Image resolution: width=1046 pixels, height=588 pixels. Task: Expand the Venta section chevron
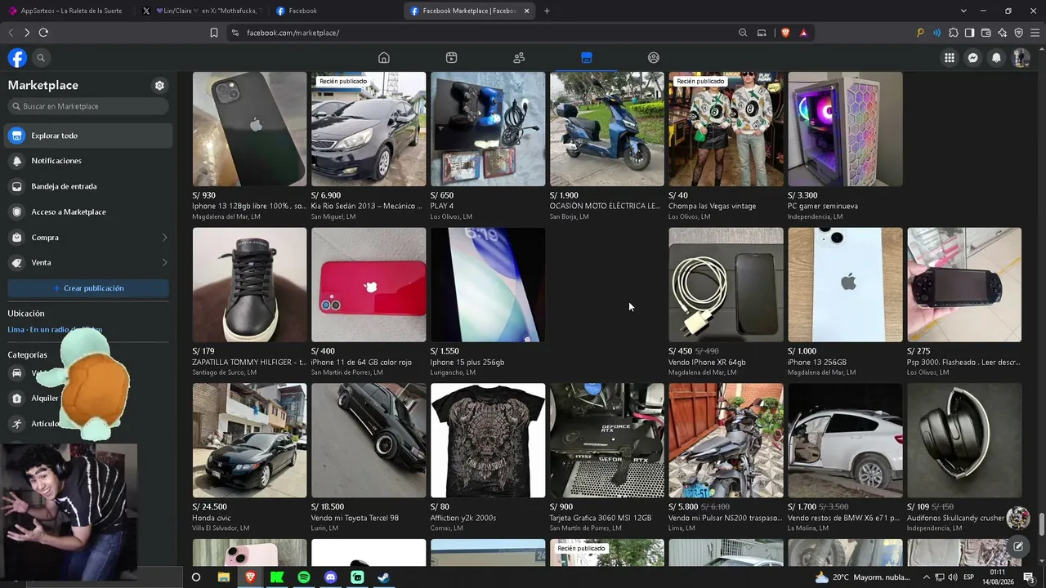click(164, 263)
